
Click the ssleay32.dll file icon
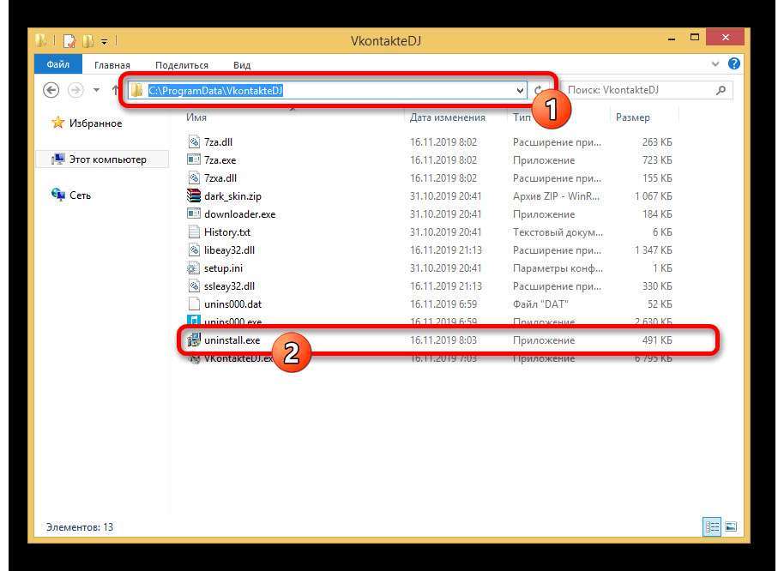[x=194, y=285]
